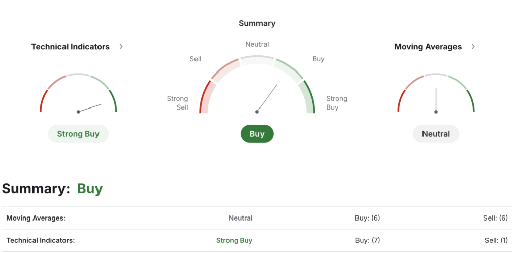The width and height of the screenshot is (520, 253).
Task: Open the Technical Indicators gauge heading
Action: click(70, 47)
